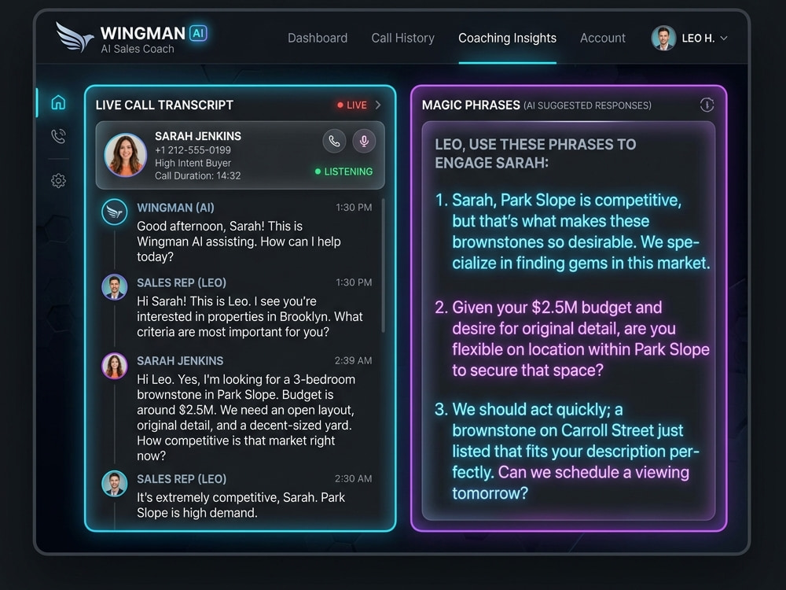Viewport: 786px width, 590px height.
Task: Open the Home sidebar icon
Action: tap(58, 101)
